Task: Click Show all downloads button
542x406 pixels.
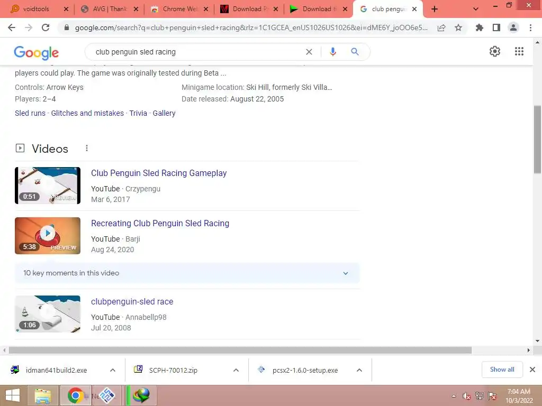Action: coord(502,370)
